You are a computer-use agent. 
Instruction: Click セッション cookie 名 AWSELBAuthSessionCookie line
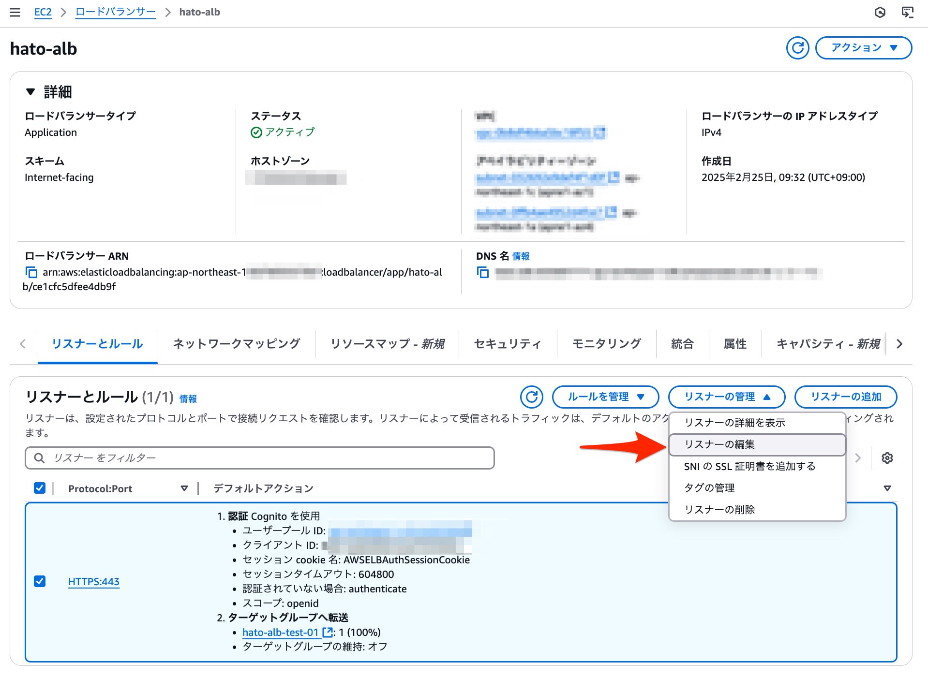tap(356, 559)
